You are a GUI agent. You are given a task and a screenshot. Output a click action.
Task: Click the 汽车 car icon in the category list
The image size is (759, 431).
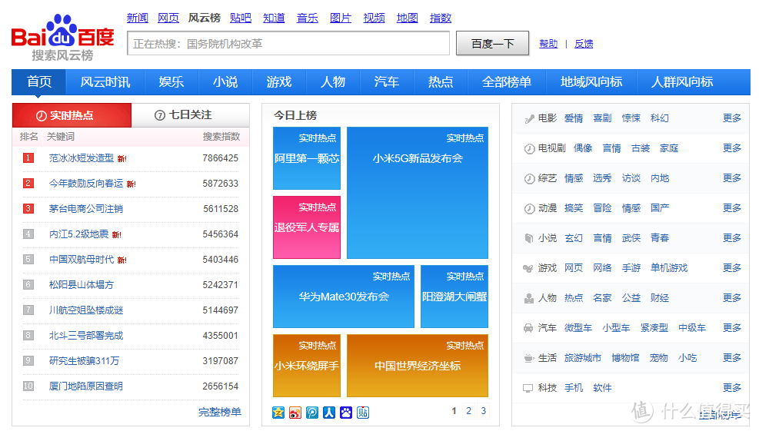tap(528, 328)
